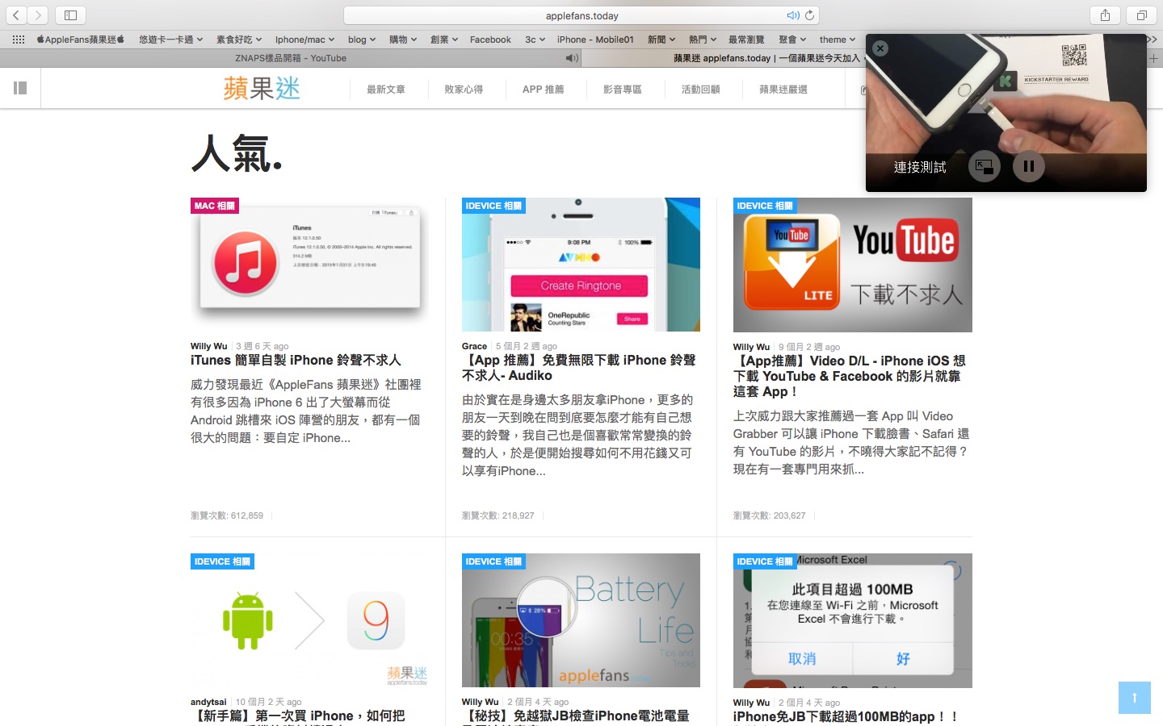Open the 敗家心得 menu item
This screenshot has height=726, width=1163.
tap(464, 90)
